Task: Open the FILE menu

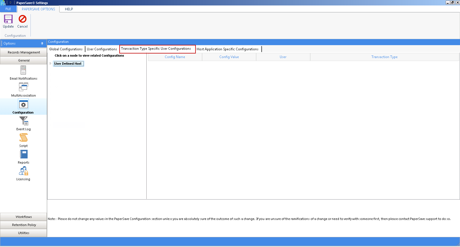Action: [x=8, y=9]
